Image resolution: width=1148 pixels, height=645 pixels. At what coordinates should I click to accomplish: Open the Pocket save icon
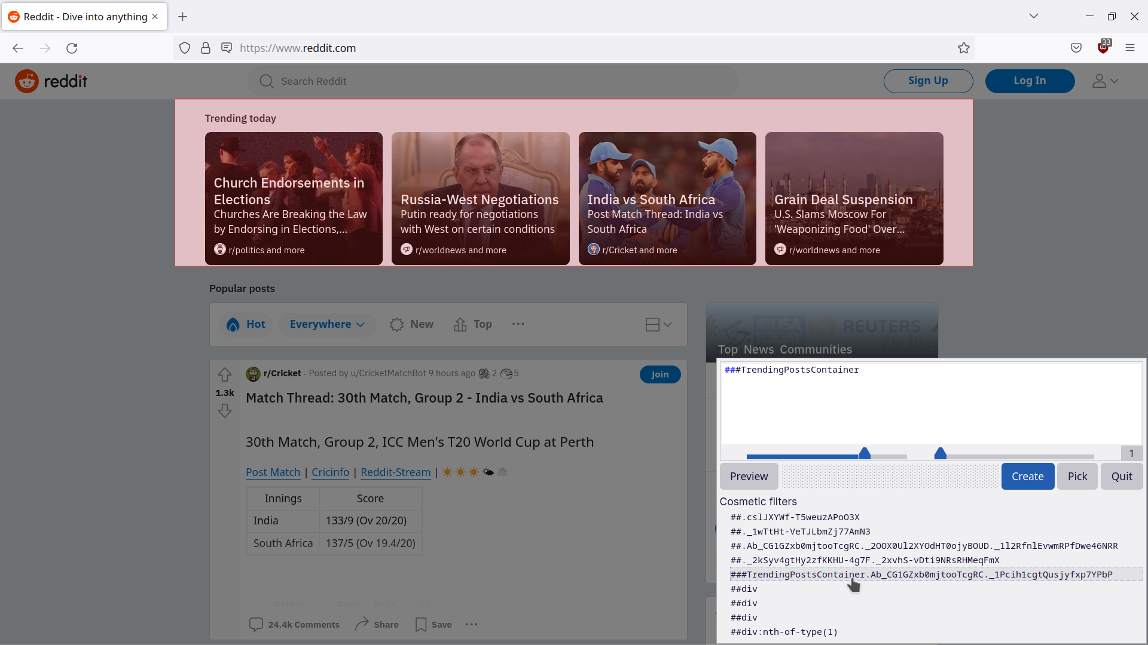click(x=1076, y=48)
